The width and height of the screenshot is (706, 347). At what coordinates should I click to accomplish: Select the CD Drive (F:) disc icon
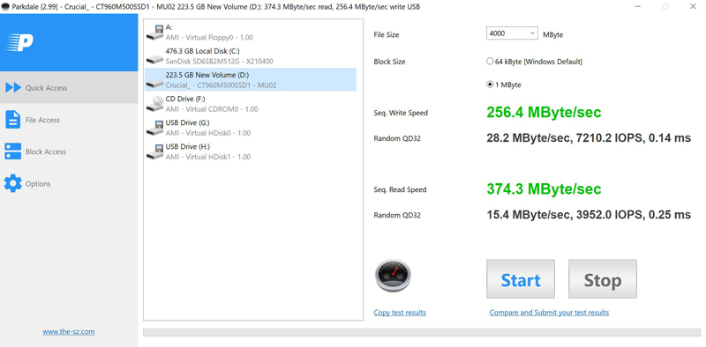(x=155, y=104)
